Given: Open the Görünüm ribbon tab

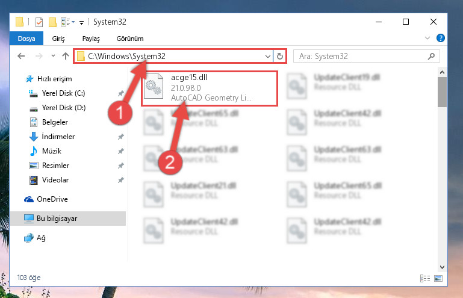Looking at the screenshot, I should tap(130, 39).
